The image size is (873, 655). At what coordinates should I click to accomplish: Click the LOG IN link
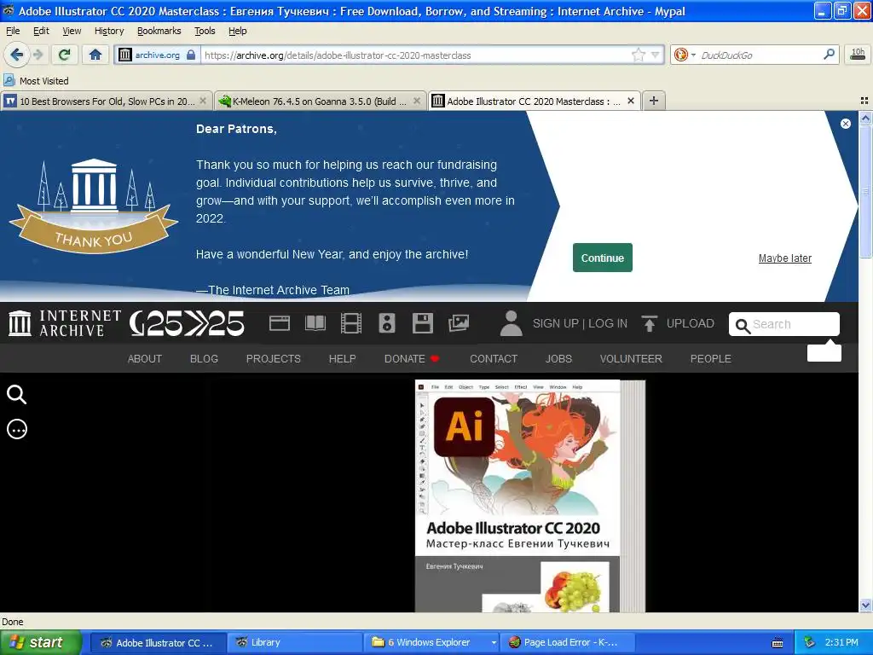tap(608, 323)
